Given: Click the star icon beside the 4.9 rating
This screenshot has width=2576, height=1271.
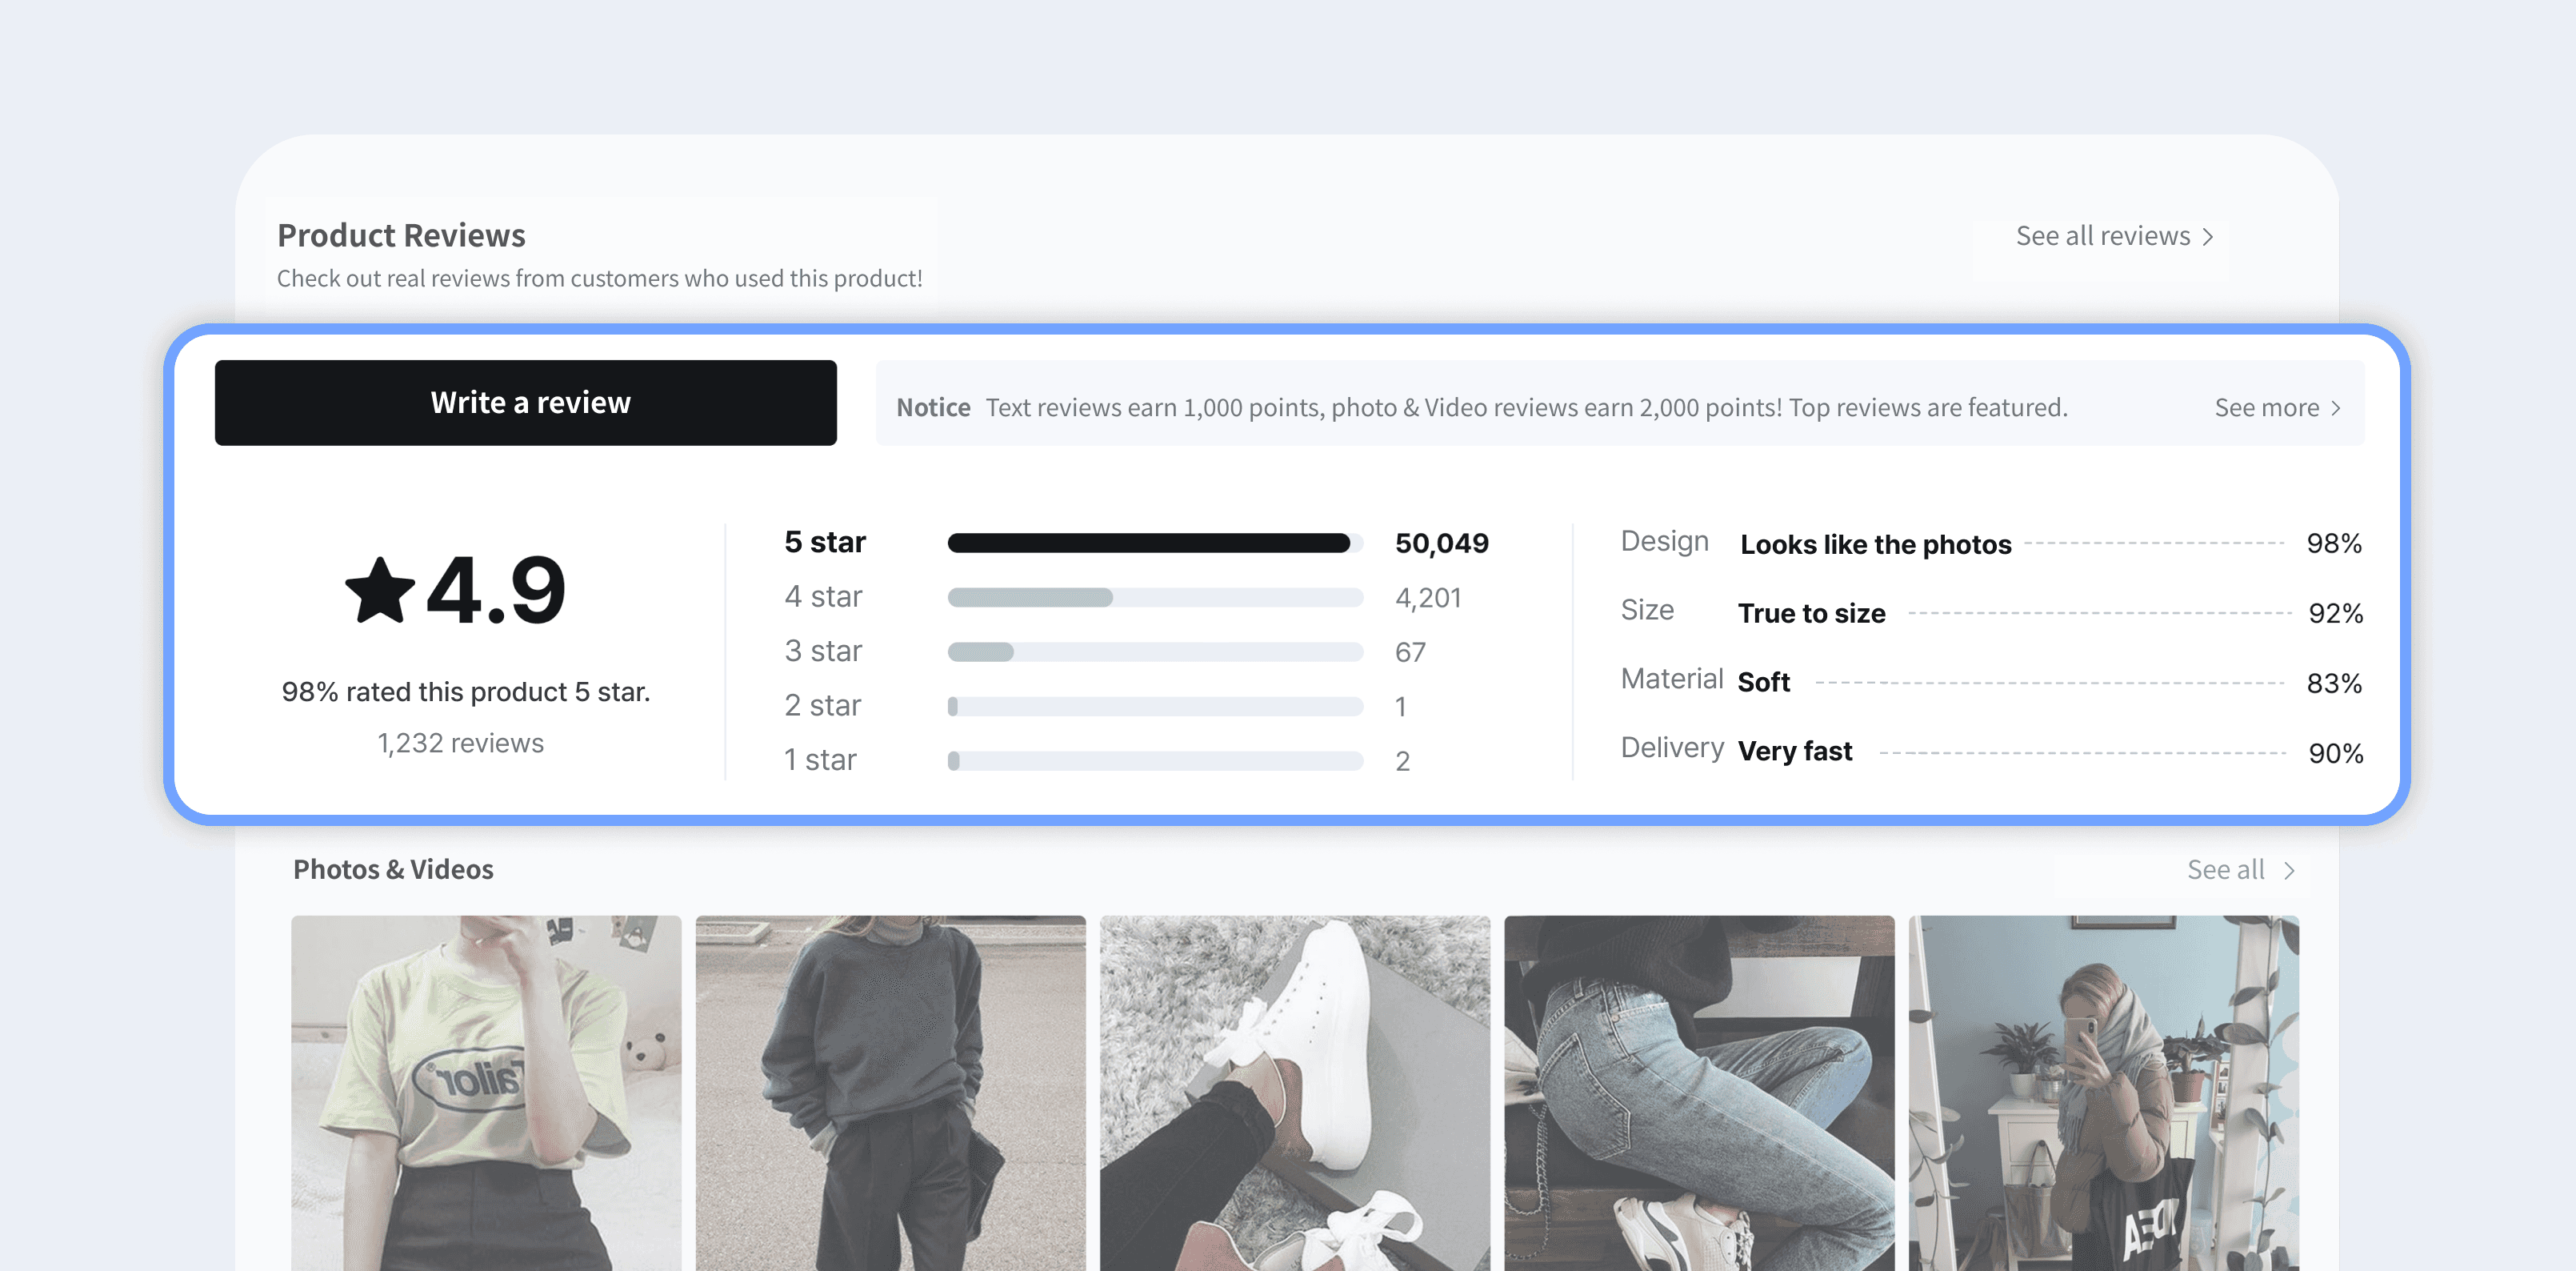Looking at the screenshot, I should click(380, 591).
